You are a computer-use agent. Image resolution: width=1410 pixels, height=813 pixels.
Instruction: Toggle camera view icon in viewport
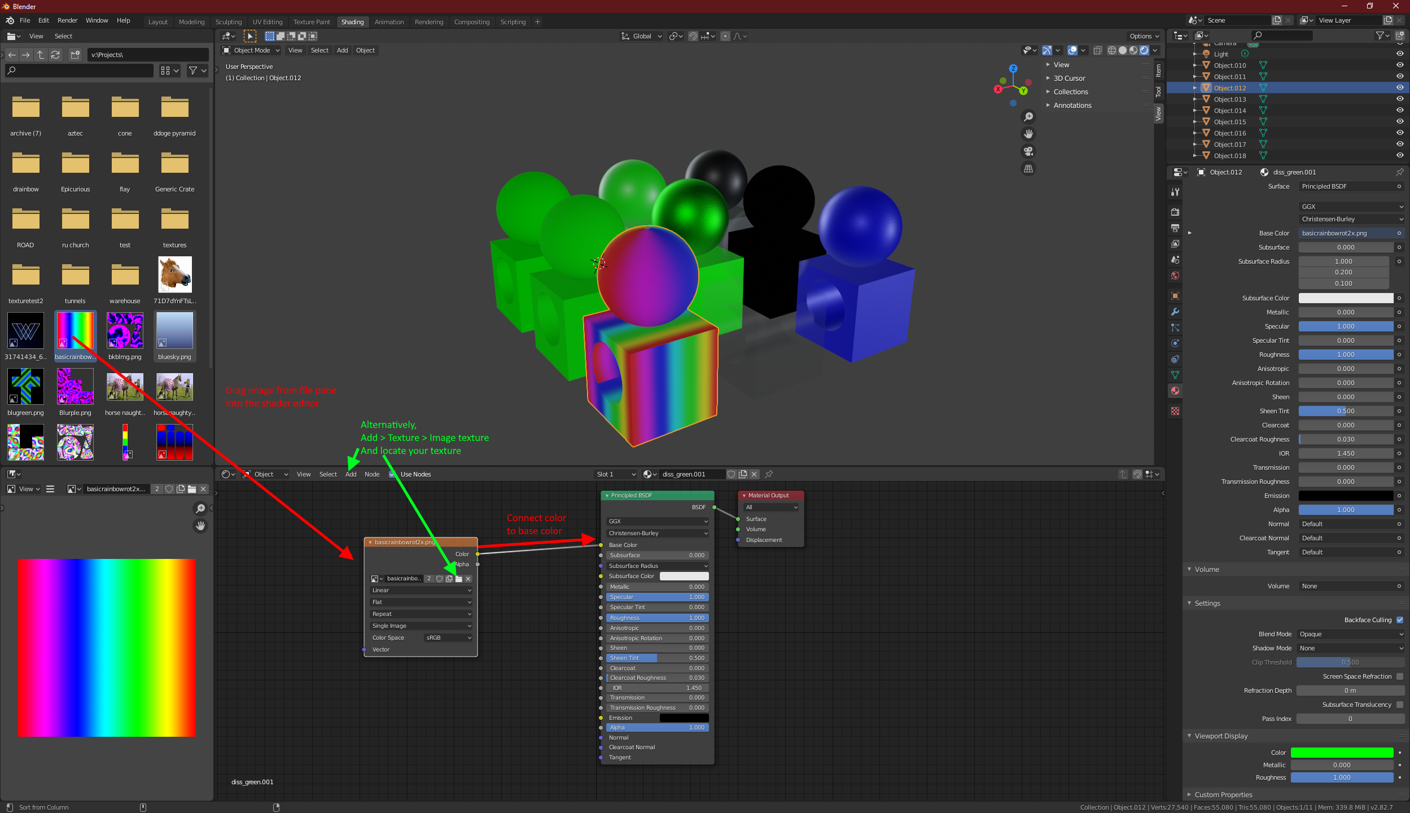click(1028, 151)
